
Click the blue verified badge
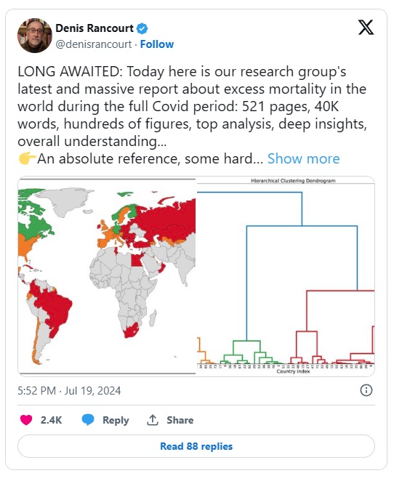(142, 28)
